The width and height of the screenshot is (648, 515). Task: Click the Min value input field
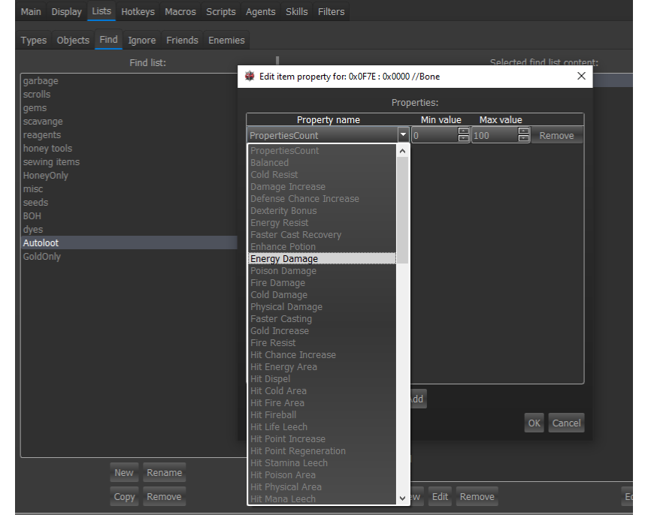coord(435,135)
